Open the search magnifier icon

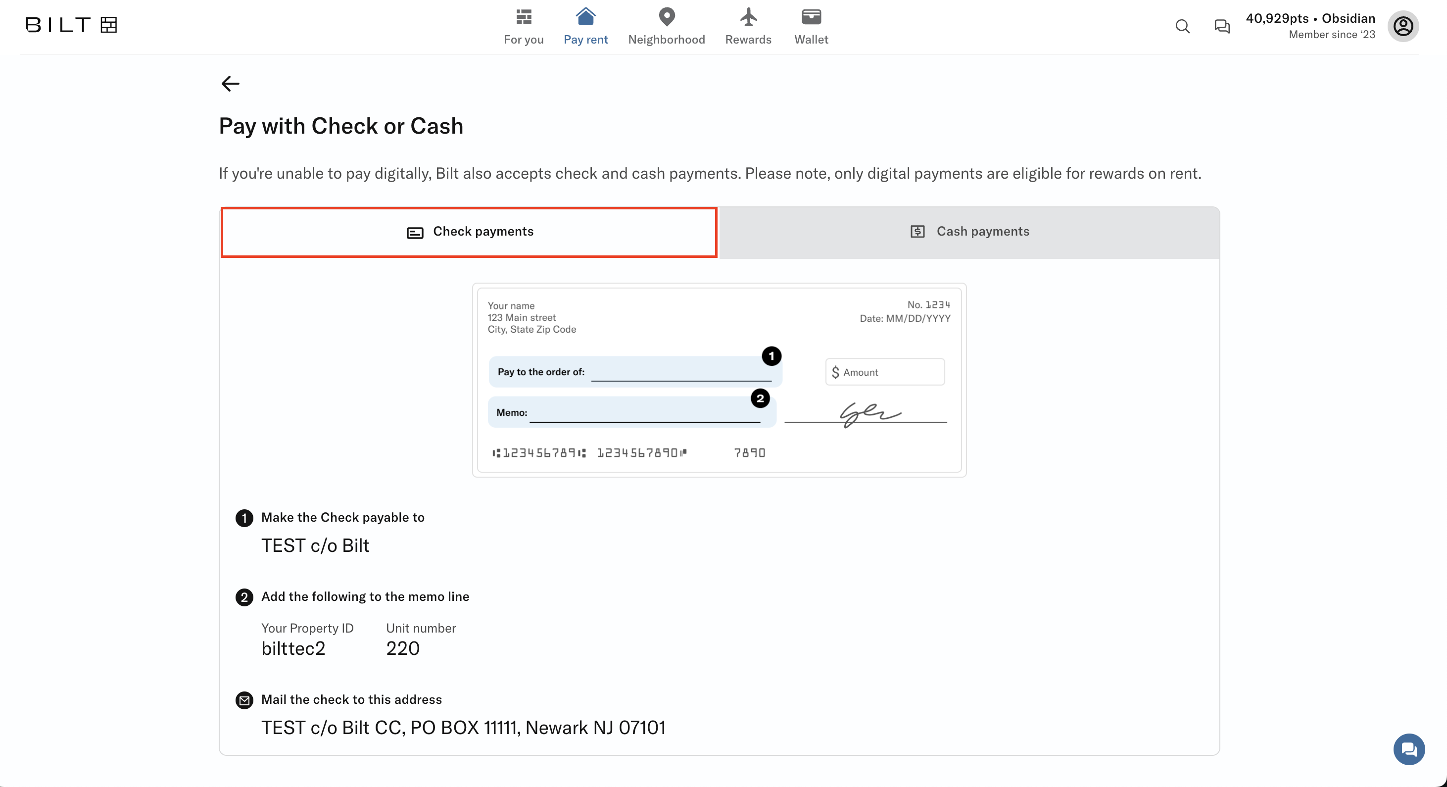1182,26
